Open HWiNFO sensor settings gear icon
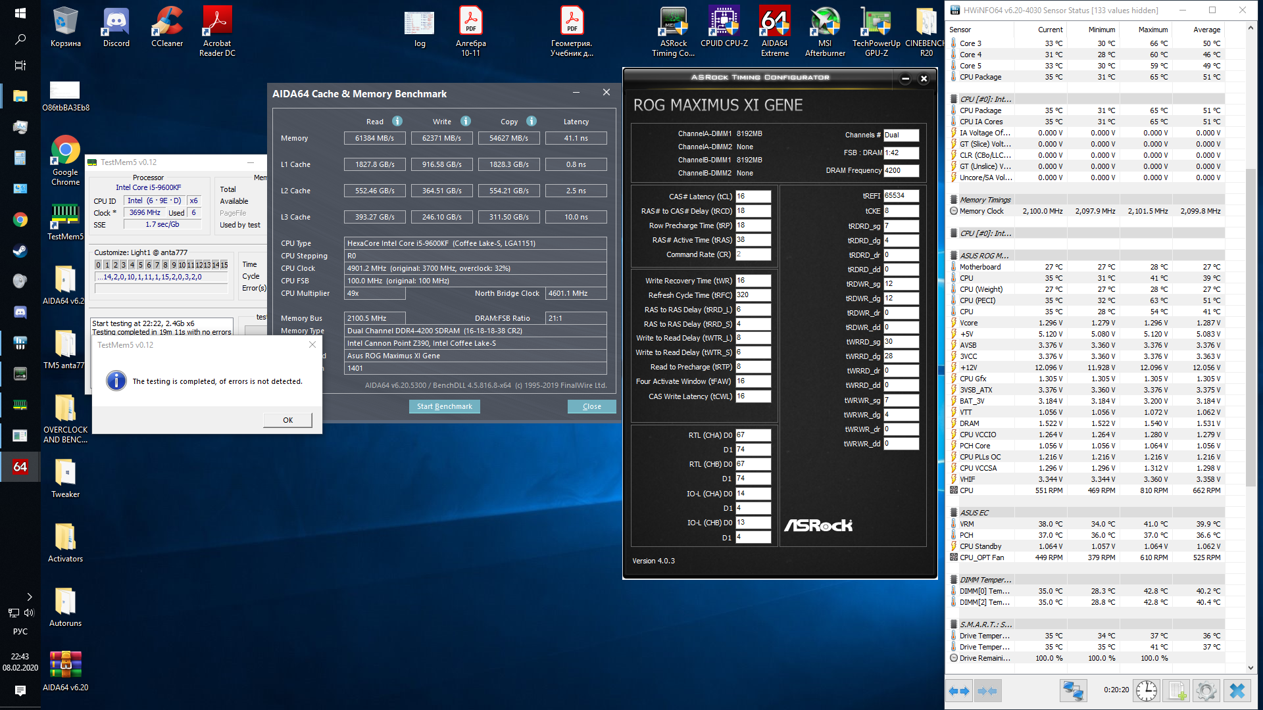The image size is (1263, 710). click(x=1206, y=691)
